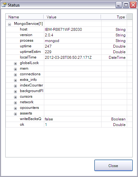Select the mem label

24,68
